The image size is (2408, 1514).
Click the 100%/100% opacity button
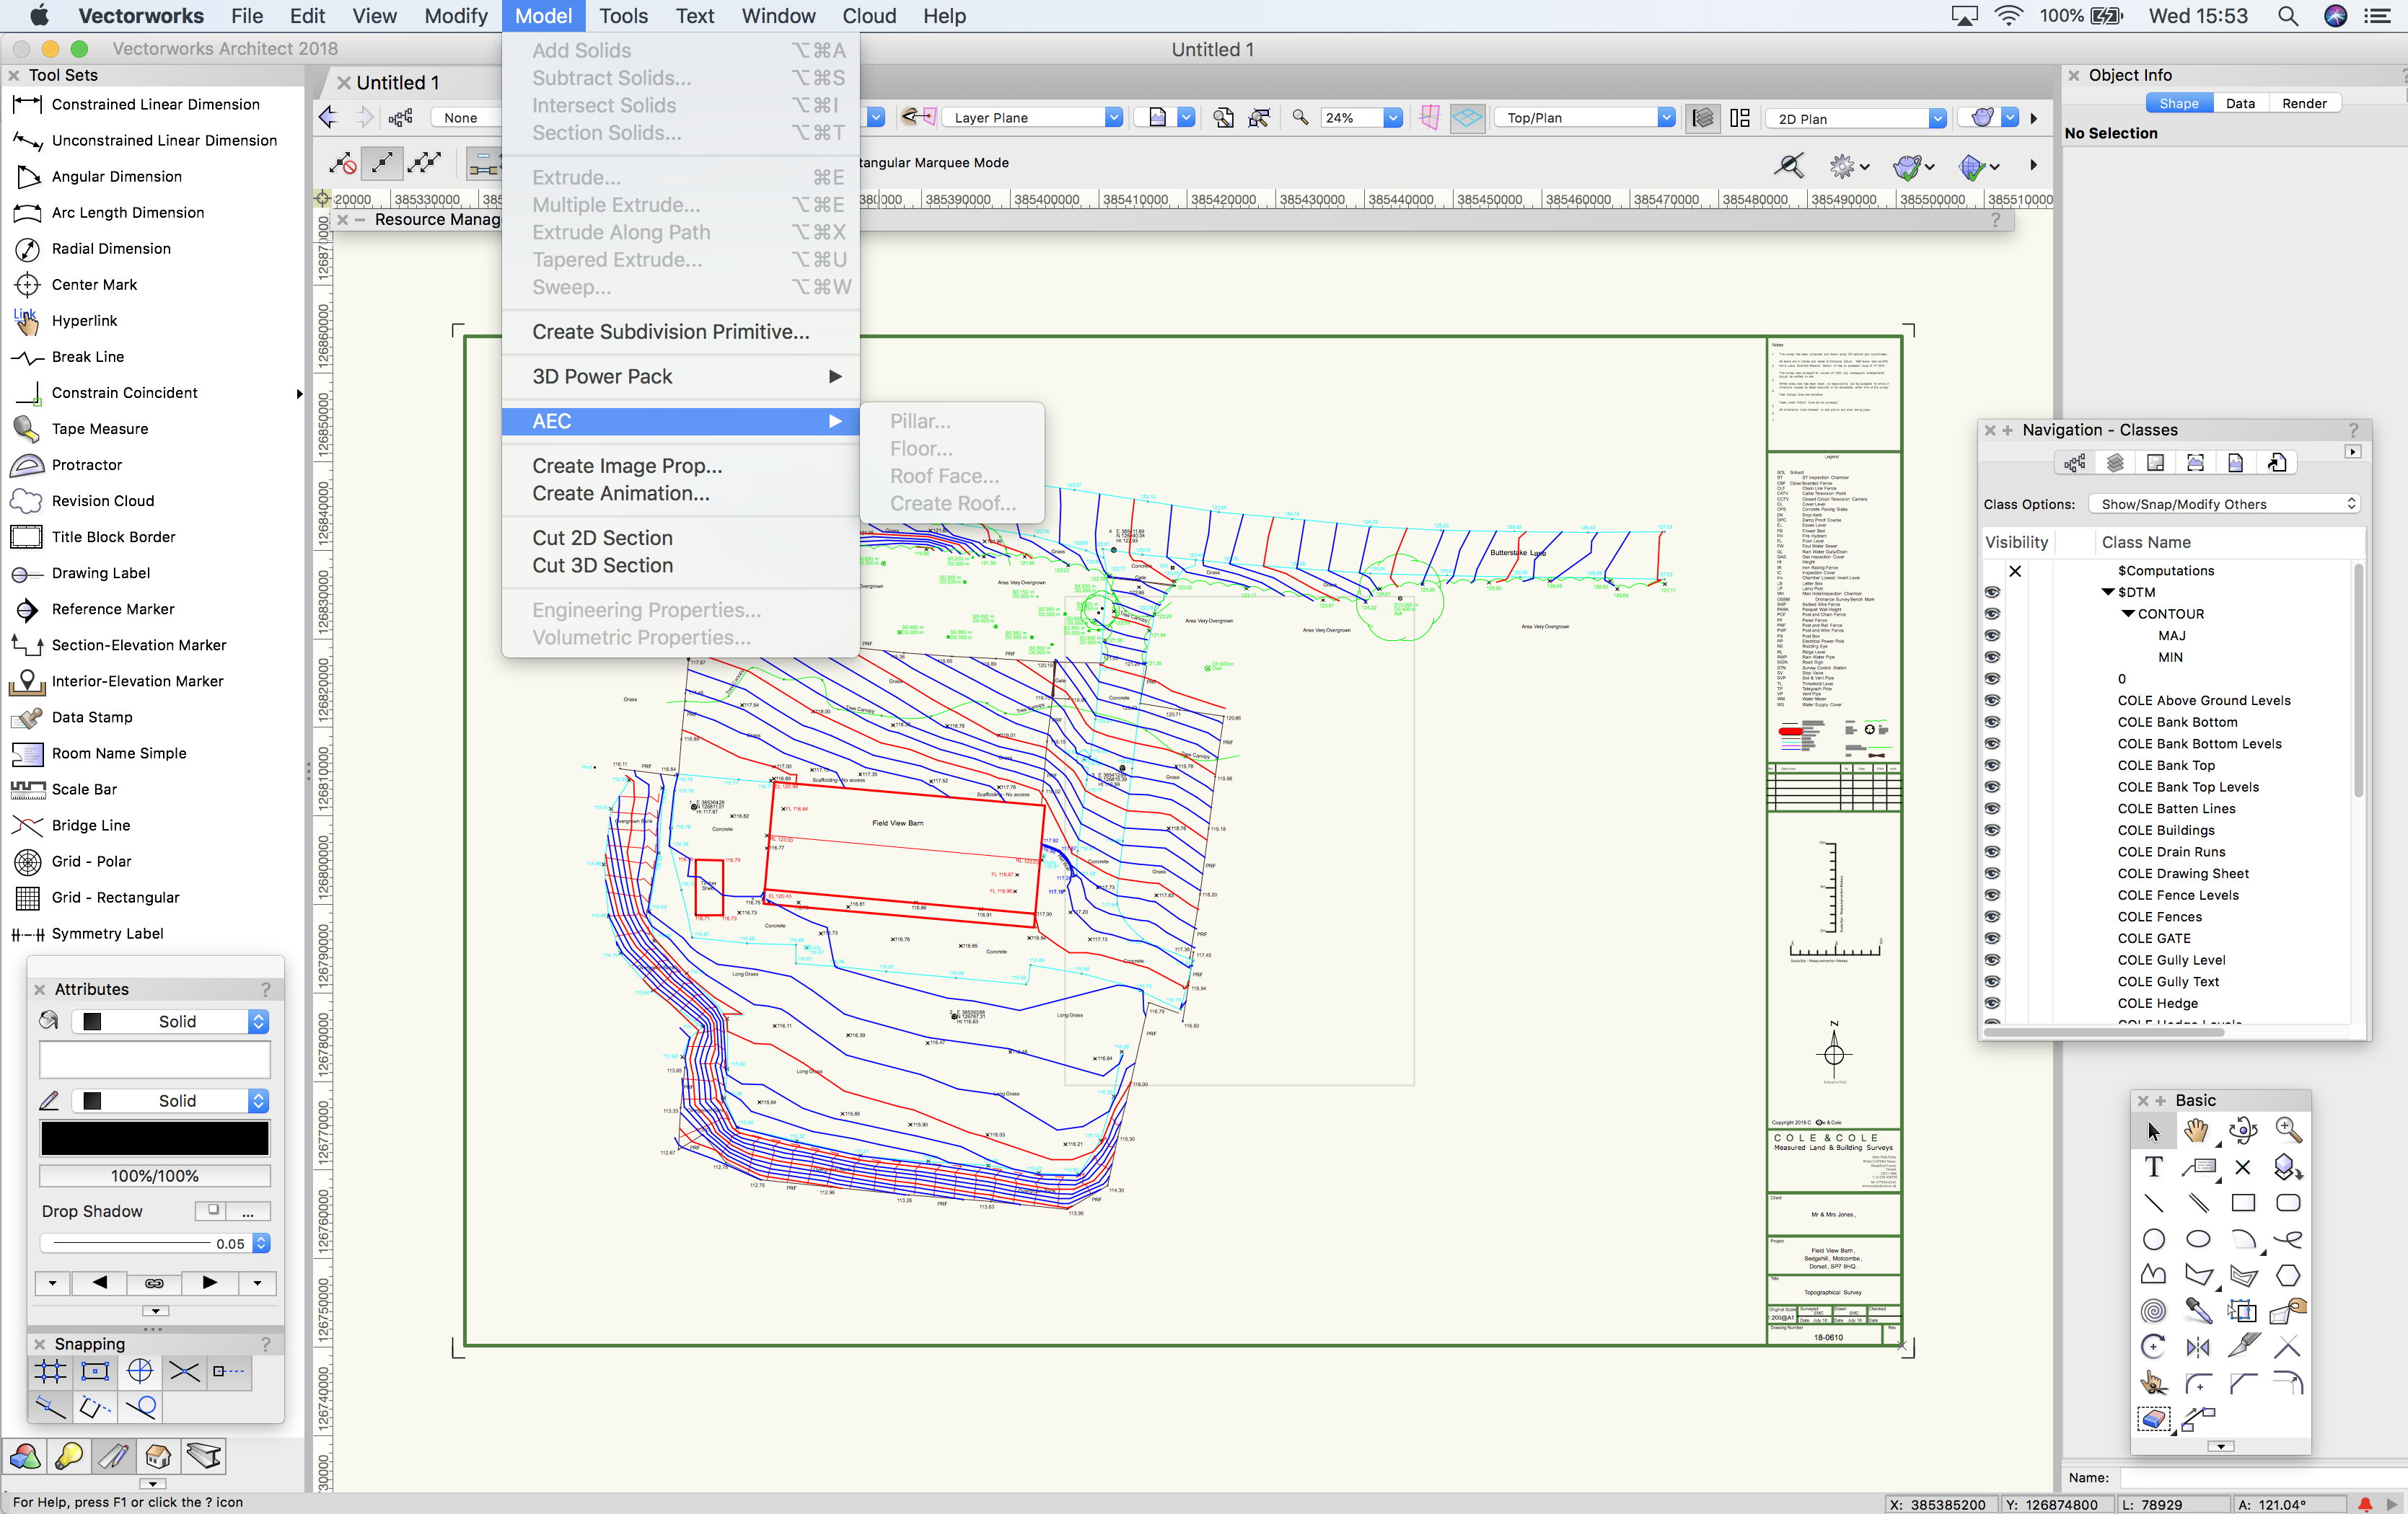point(154,1176)
